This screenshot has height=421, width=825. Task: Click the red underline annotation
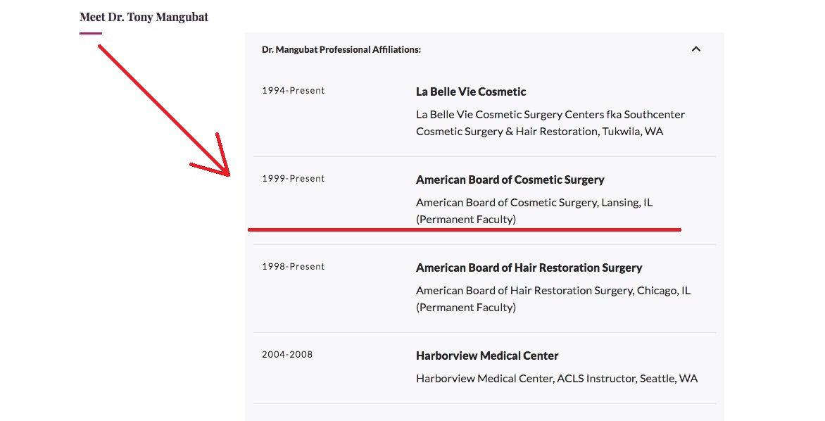[x=464, y=230]
